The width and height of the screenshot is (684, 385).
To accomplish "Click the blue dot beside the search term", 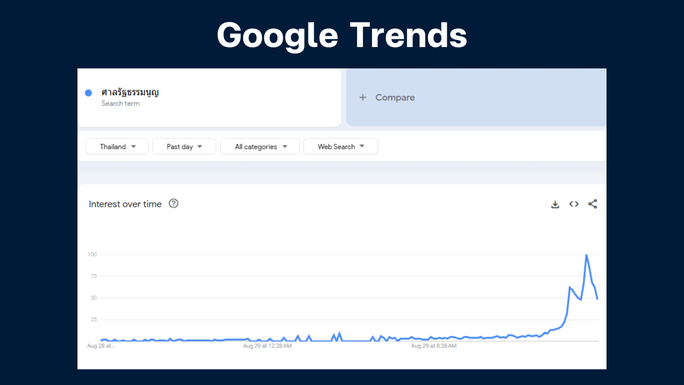I will [89, 93].
